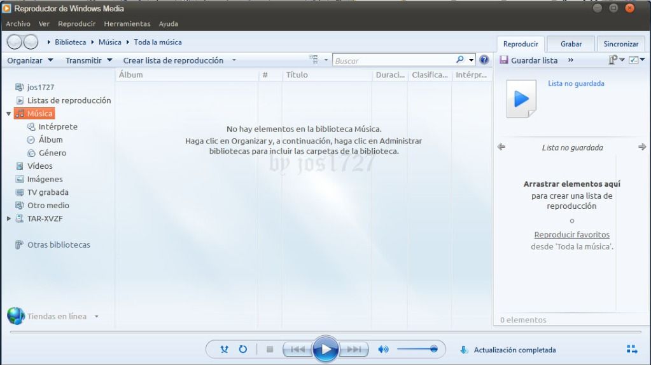The image size is (651, 365).
Task: Click the seek progress bar
Action: pos(326,332)
